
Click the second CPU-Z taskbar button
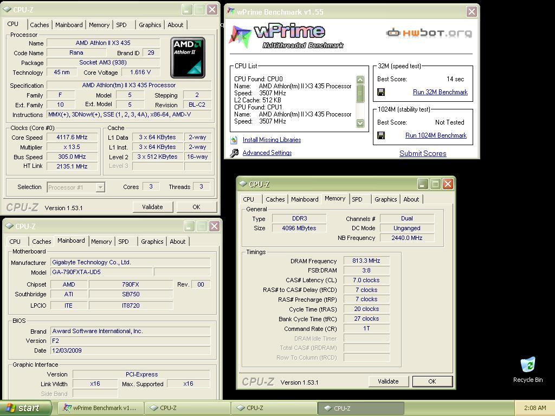click(274, 408)
